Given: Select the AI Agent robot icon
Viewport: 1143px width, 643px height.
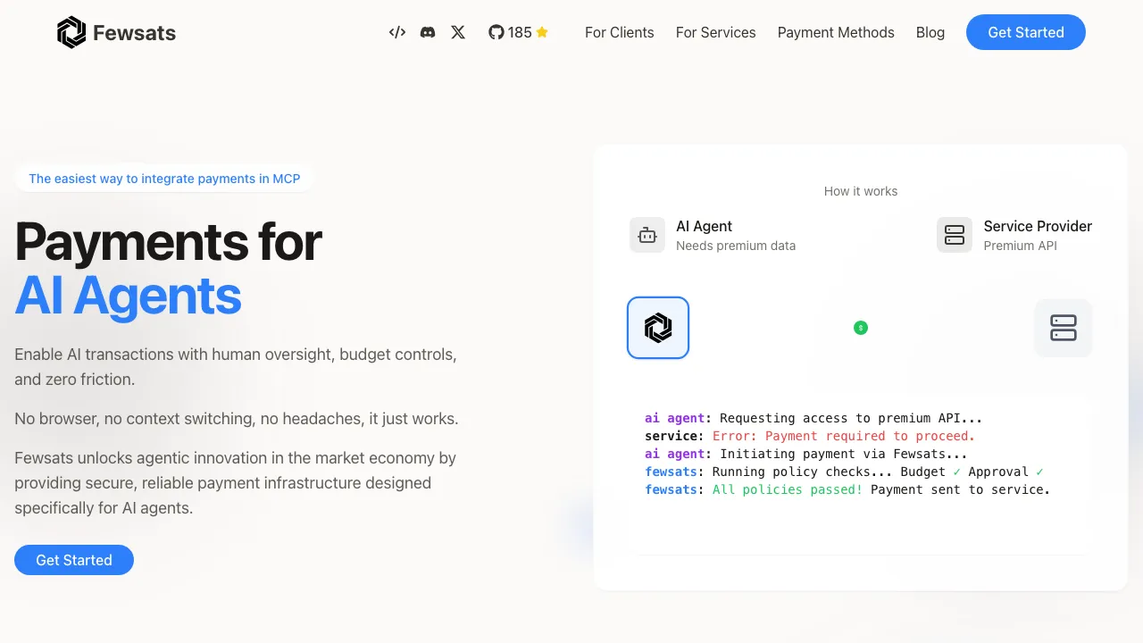Looking at the screenshot, I should click(647, 235).
